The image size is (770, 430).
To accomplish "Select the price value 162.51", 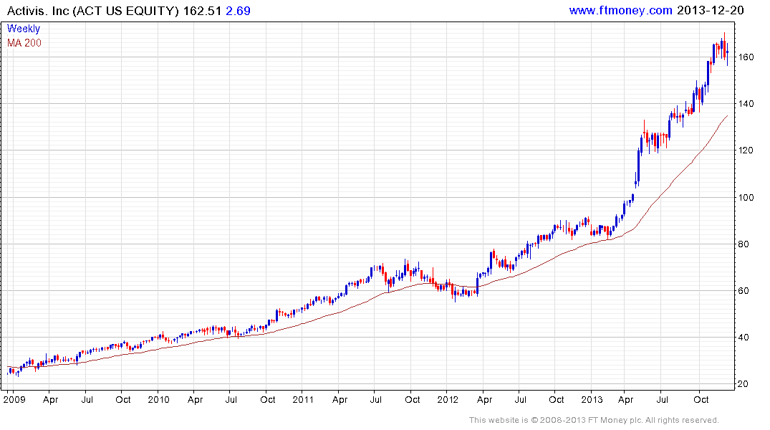I will 202,11.
